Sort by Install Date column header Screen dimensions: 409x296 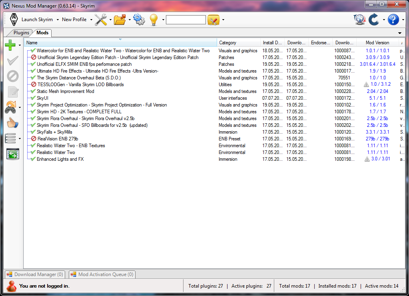click(x=272, y=43)
